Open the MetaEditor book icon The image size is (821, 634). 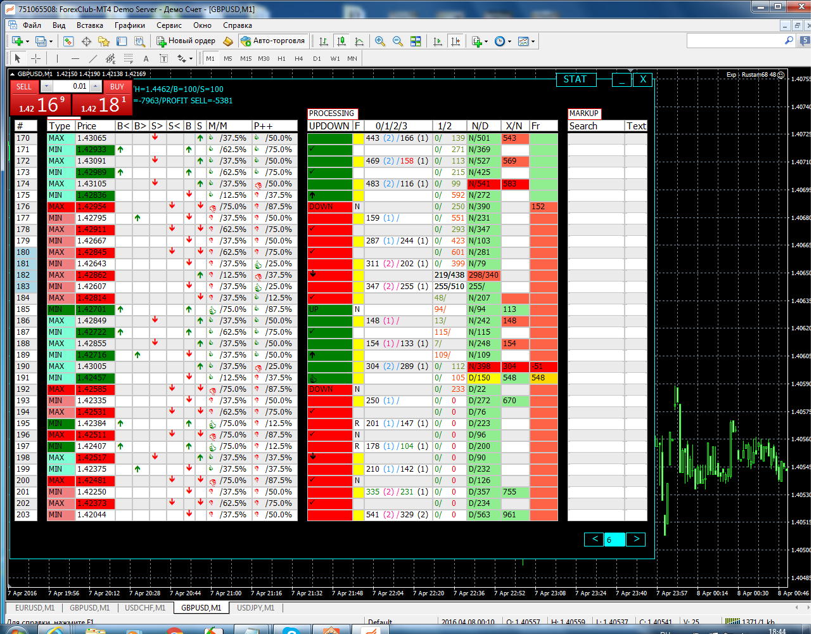[x=228, y=41]
